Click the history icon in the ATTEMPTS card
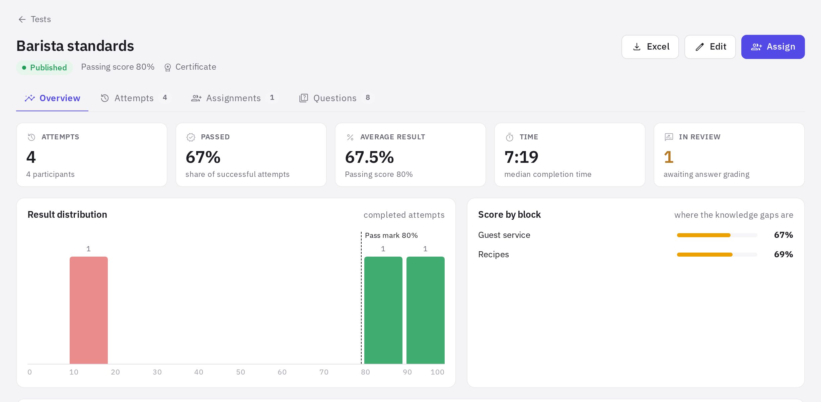Image resolution: width=821 pixels, height=402 pixels. click(x=31, y=137)
